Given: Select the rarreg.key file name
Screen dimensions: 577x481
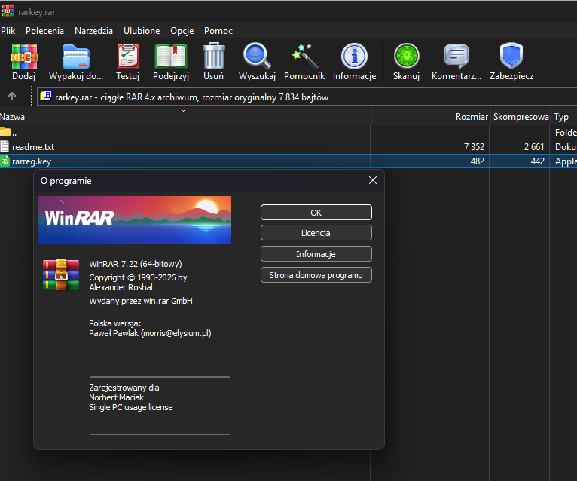Looking at the screenshot, I should pos(32,161).
